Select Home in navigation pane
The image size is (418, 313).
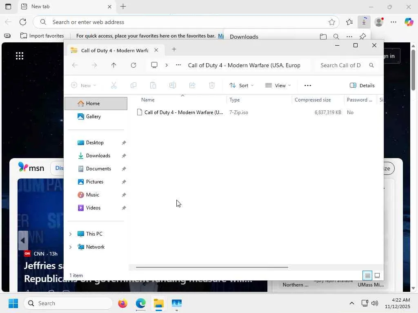click(96, 104)
